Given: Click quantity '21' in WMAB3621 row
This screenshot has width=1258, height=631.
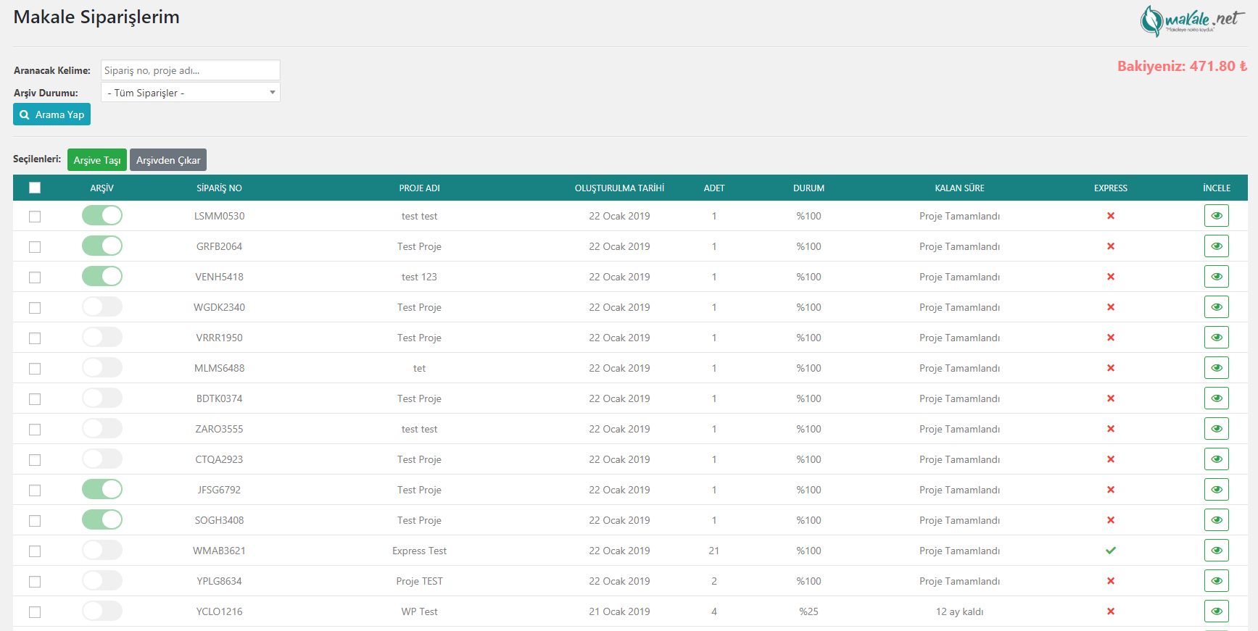Looking at the screenshot, I should 714,551.
